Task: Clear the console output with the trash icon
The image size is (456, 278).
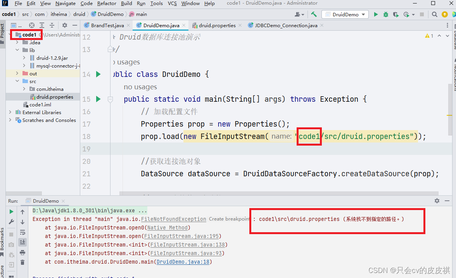Action: pyautogui.click(x=22, y=262)
